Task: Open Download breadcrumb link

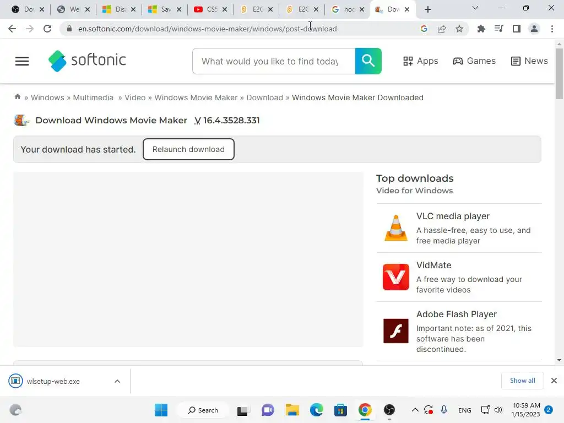Action: (x=265, y=97)
